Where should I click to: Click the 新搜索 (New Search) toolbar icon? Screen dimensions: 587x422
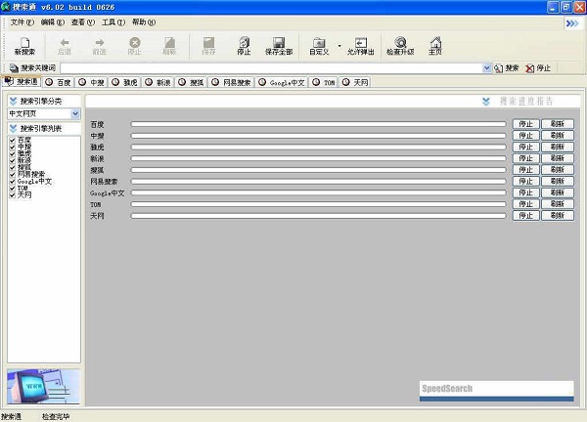(23, 46)
